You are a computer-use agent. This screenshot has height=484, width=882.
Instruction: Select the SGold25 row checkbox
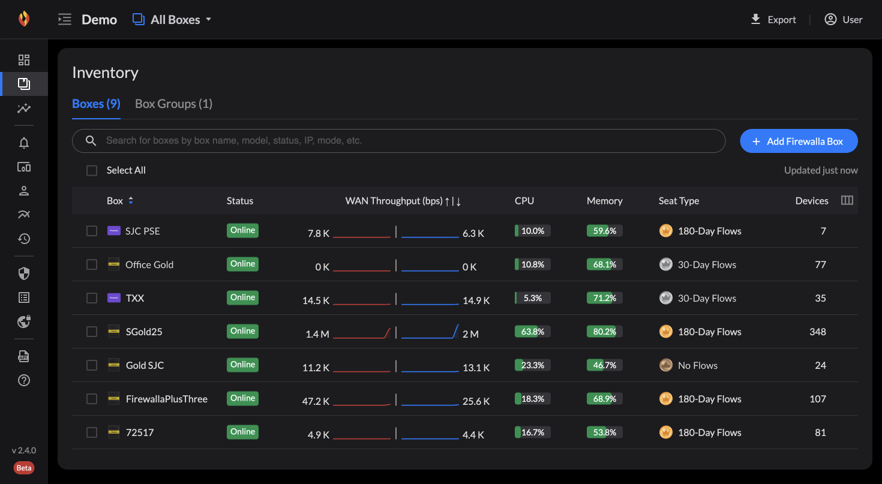[92, 332]
